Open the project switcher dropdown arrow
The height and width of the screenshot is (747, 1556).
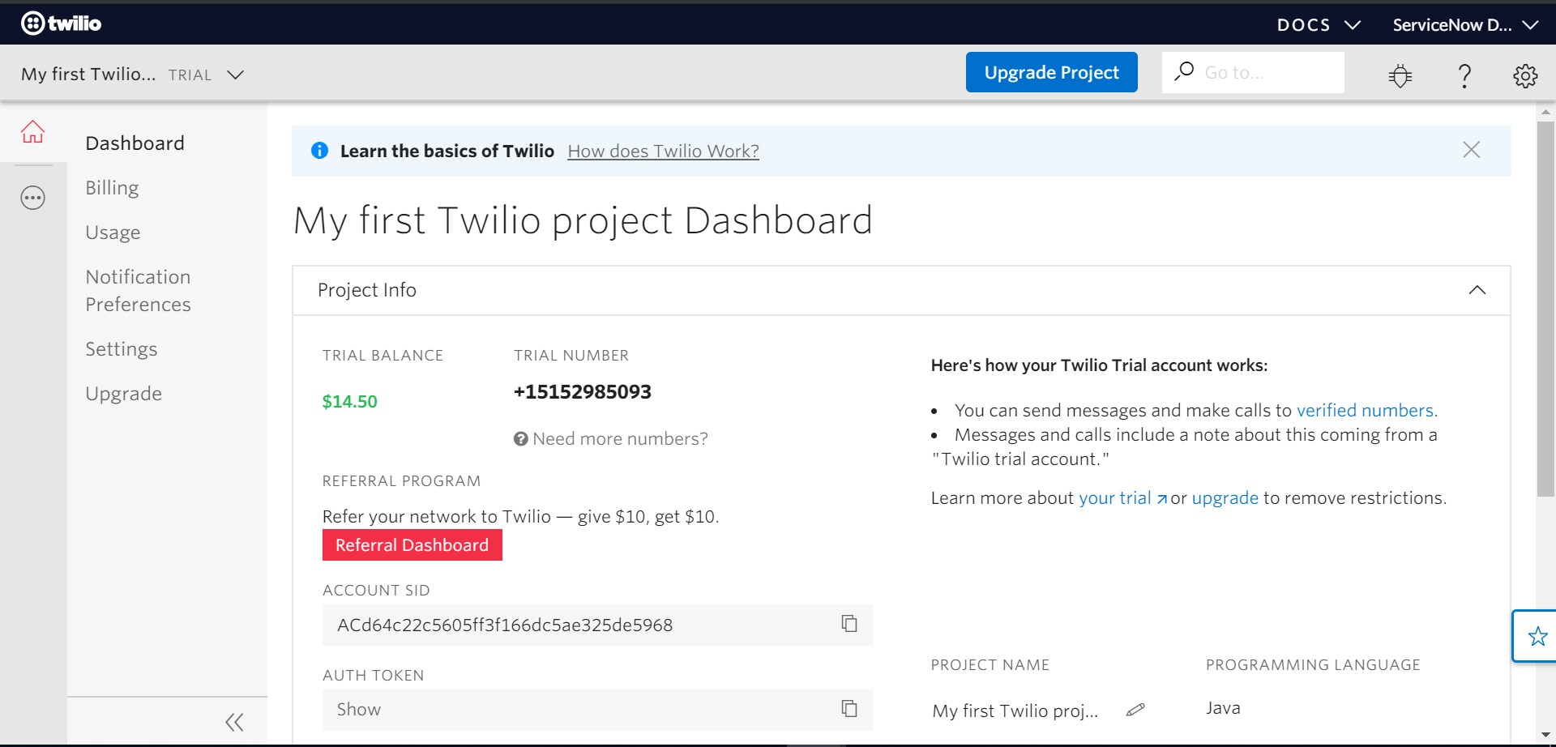pos(235,75)
